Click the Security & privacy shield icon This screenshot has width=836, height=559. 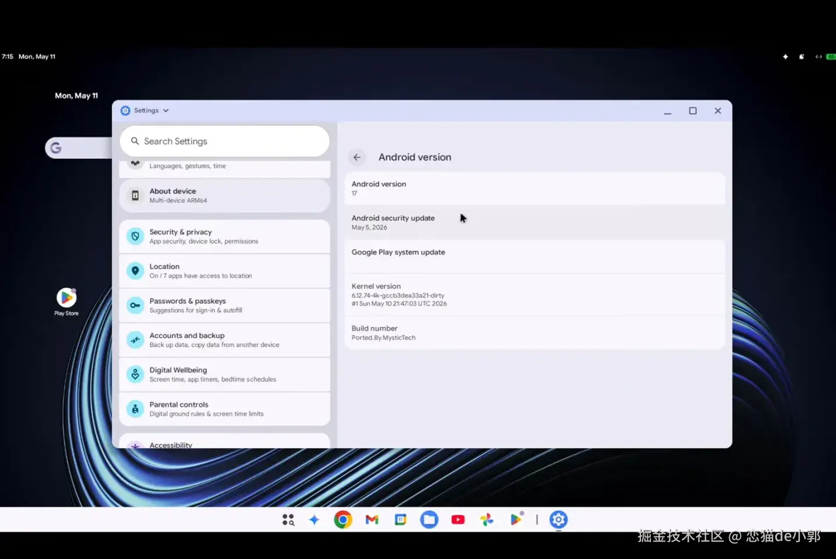[x=135, y=236]
